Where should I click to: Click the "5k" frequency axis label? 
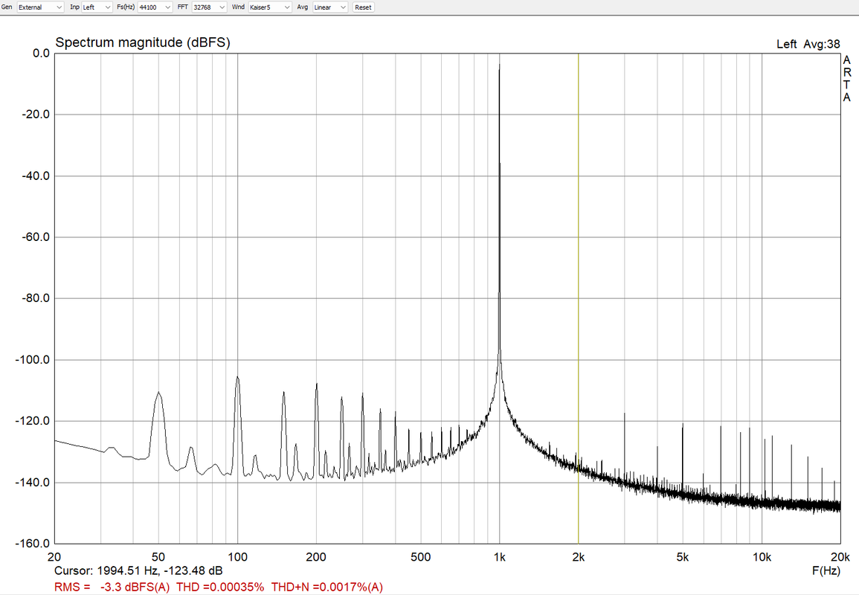pyautogui.click(x=683, y=557)
